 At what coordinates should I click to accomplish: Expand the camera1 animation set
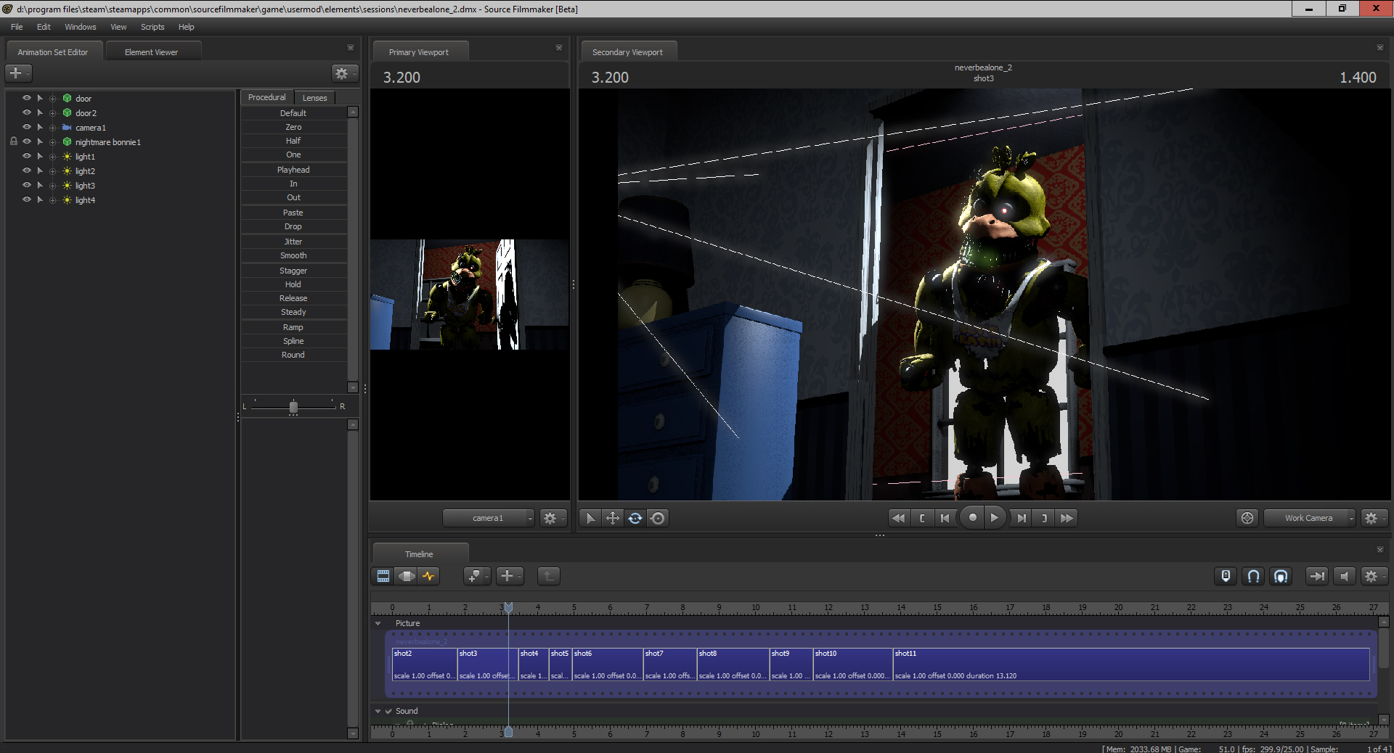(52, 128)
